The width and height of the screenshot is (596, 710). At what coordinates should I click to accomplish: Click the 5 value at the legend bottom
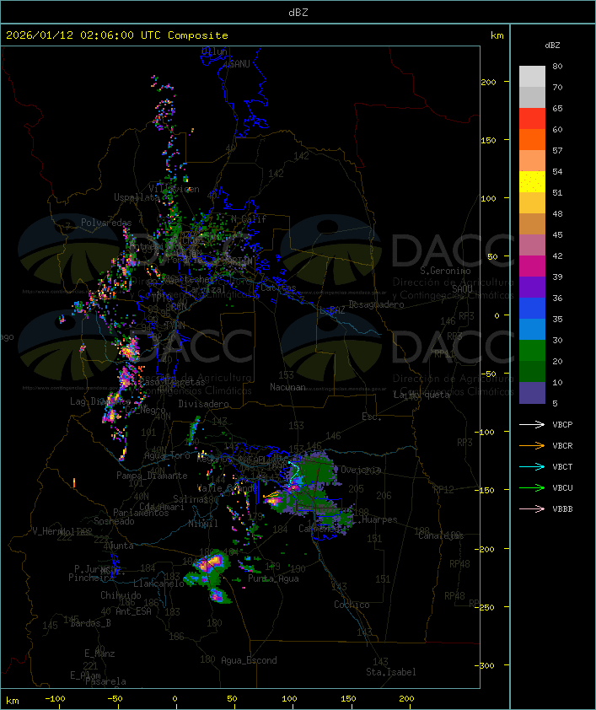[556, 403]
